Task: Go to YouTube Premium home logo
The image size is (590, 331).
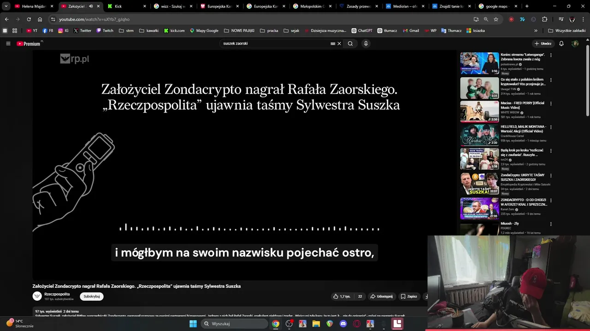Action: coord(29,44)
